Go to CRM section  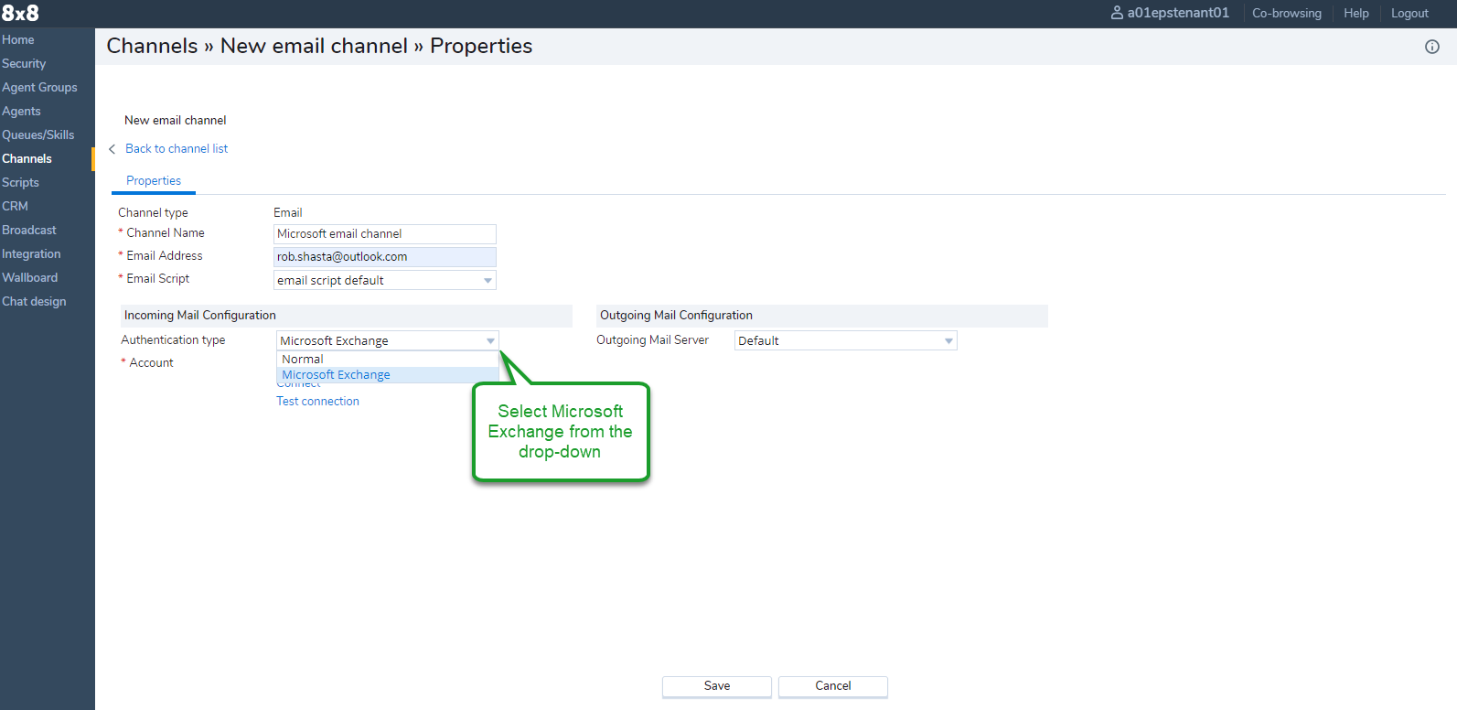[15, 207]
